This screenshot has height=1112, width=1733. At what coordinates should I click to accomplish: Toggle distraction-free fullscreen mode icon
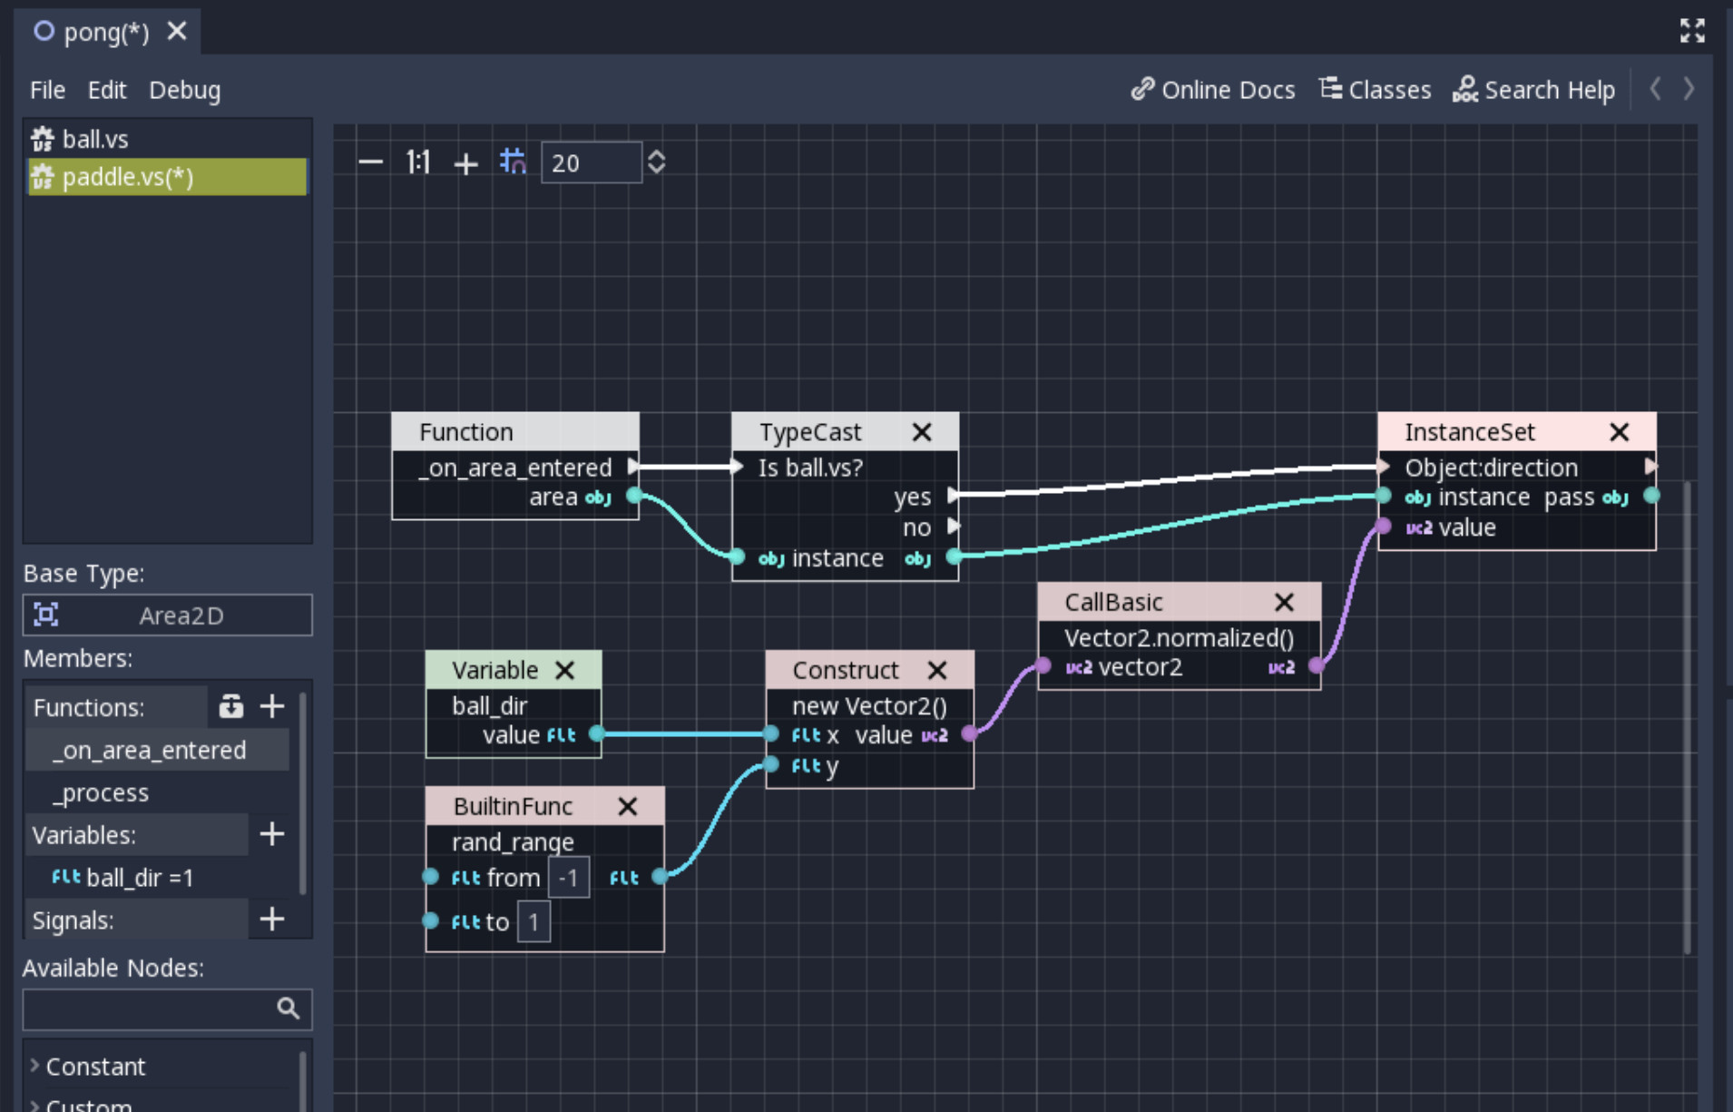tap(1692, 31)
